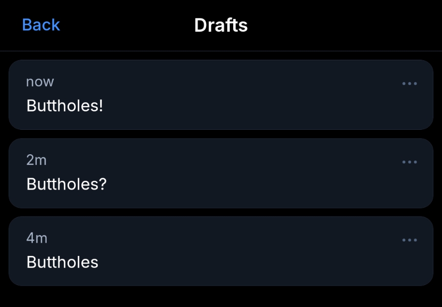Click the gap between now and 2m drafts
This screenshot has width=442, height=307.
click(221, 134)
